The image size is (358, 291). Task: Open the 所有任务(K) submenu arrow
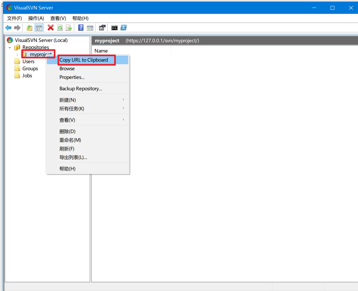tap(123, 108)
